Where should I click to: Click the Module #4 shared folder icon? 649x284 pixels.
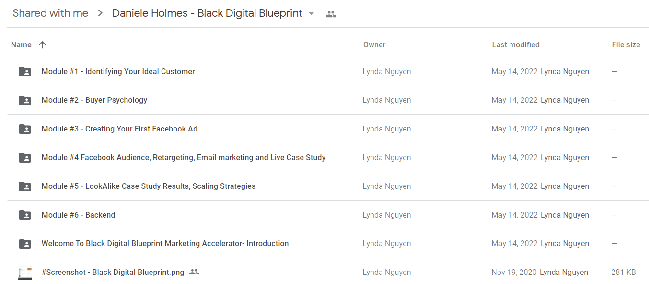pyautogui.click(x=25, y=158)
